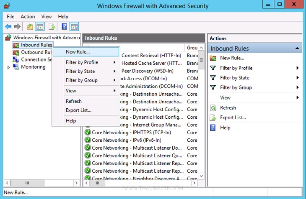Select Core Networking - IPHTTPS (TCP-In) rule

pyautogui.click(x=131, y=133)
